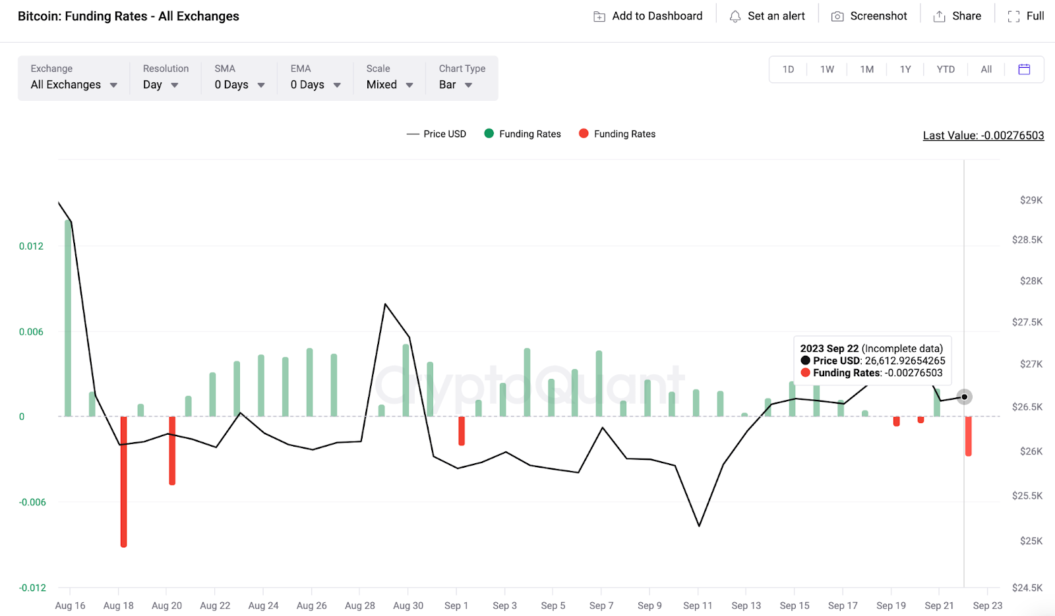Click the Full screen expand icon

point(1013,16)
